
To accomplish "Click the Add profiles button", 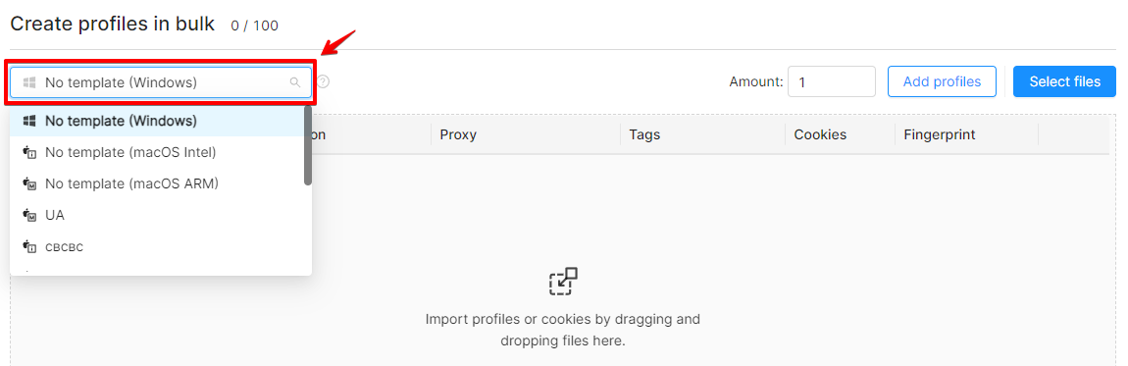I will 942,81.
